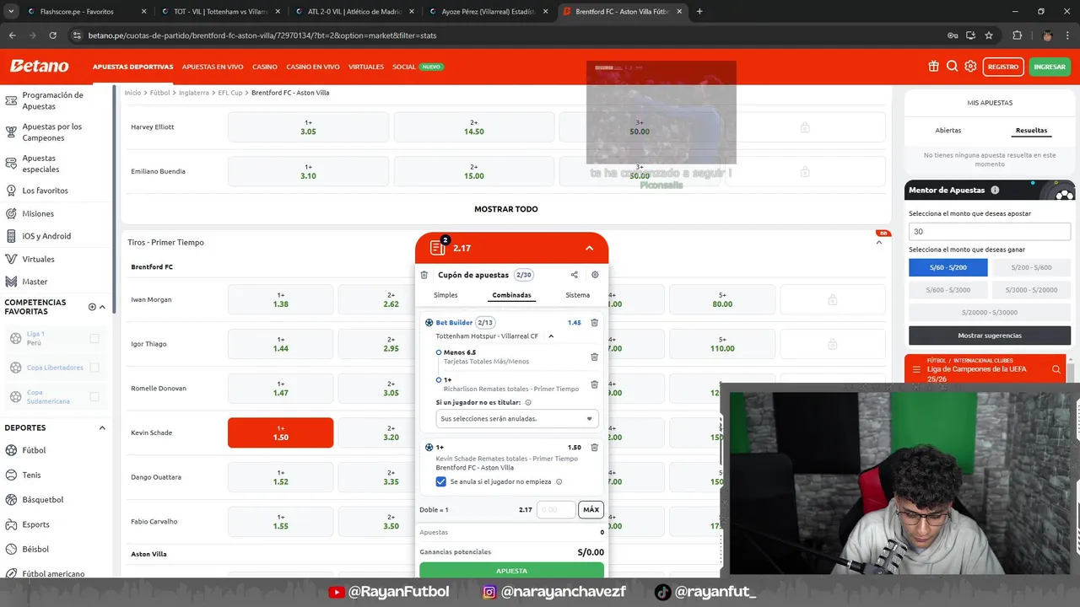Viewport: 1080px width, 607px height.
Task: Select Emiliano Buendia 2+ odds 15.00
Action: [x=473, y=171]
